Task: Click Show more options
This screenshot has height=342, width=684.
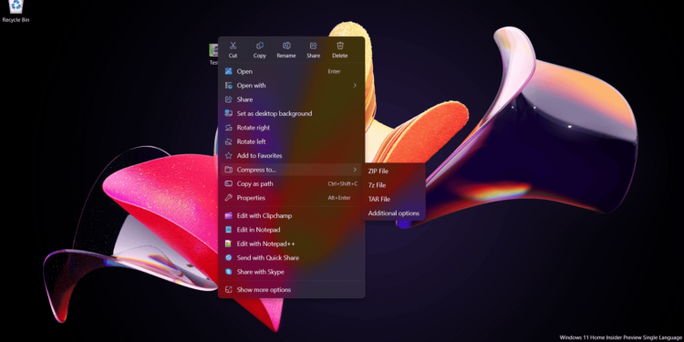Action: click(292, 290)
